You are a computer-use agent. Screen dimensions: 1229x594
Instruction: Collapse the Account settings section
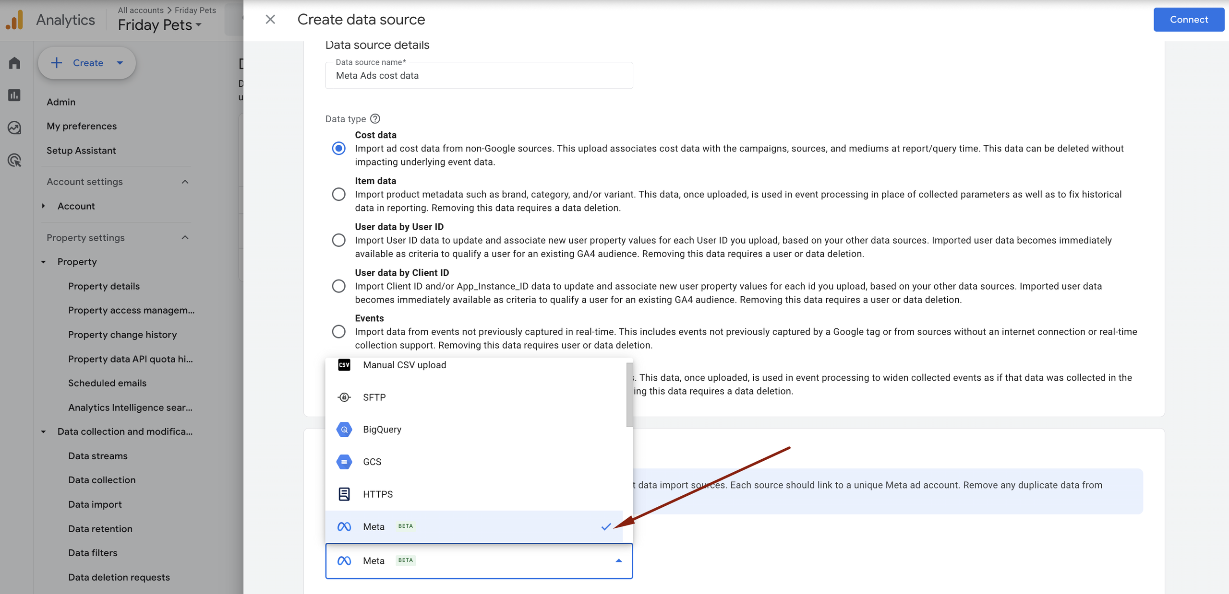coord(185,182)
